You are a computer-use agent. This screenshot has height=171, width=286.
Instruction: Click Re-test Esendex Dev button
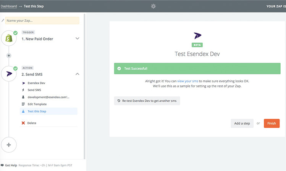tap(147, 101)
